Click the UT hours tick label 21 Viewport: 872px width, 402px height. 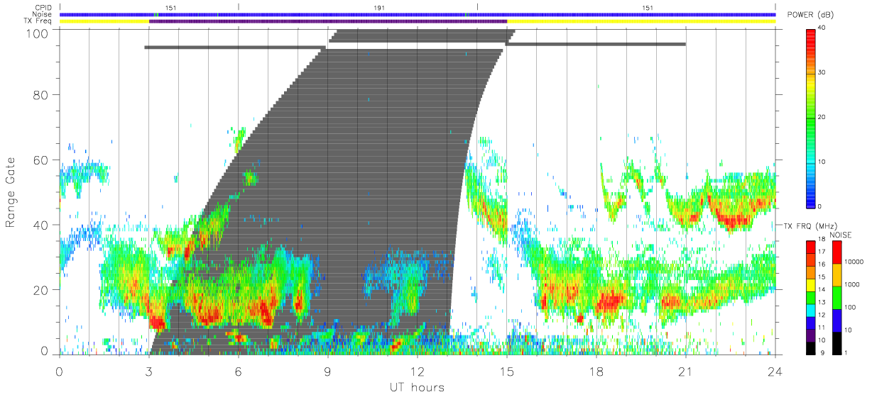pos(686,370)
